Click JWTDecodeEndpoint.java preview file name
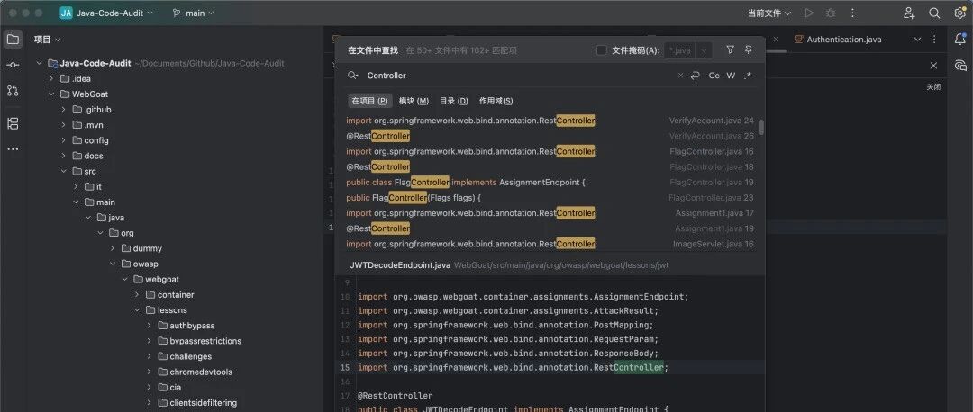Screen dimensions: 973x412 (400, 265)
